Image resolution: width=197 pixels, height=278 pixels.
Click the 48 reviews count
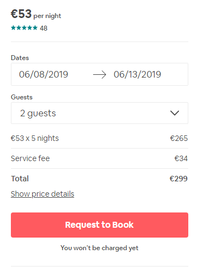tap(44, 28)
